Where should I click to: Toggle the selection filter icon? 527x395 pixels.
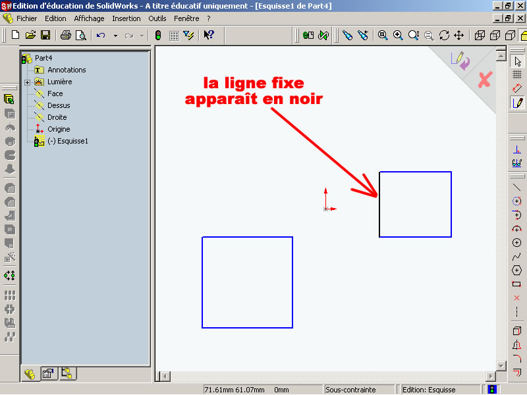(189, 35)
